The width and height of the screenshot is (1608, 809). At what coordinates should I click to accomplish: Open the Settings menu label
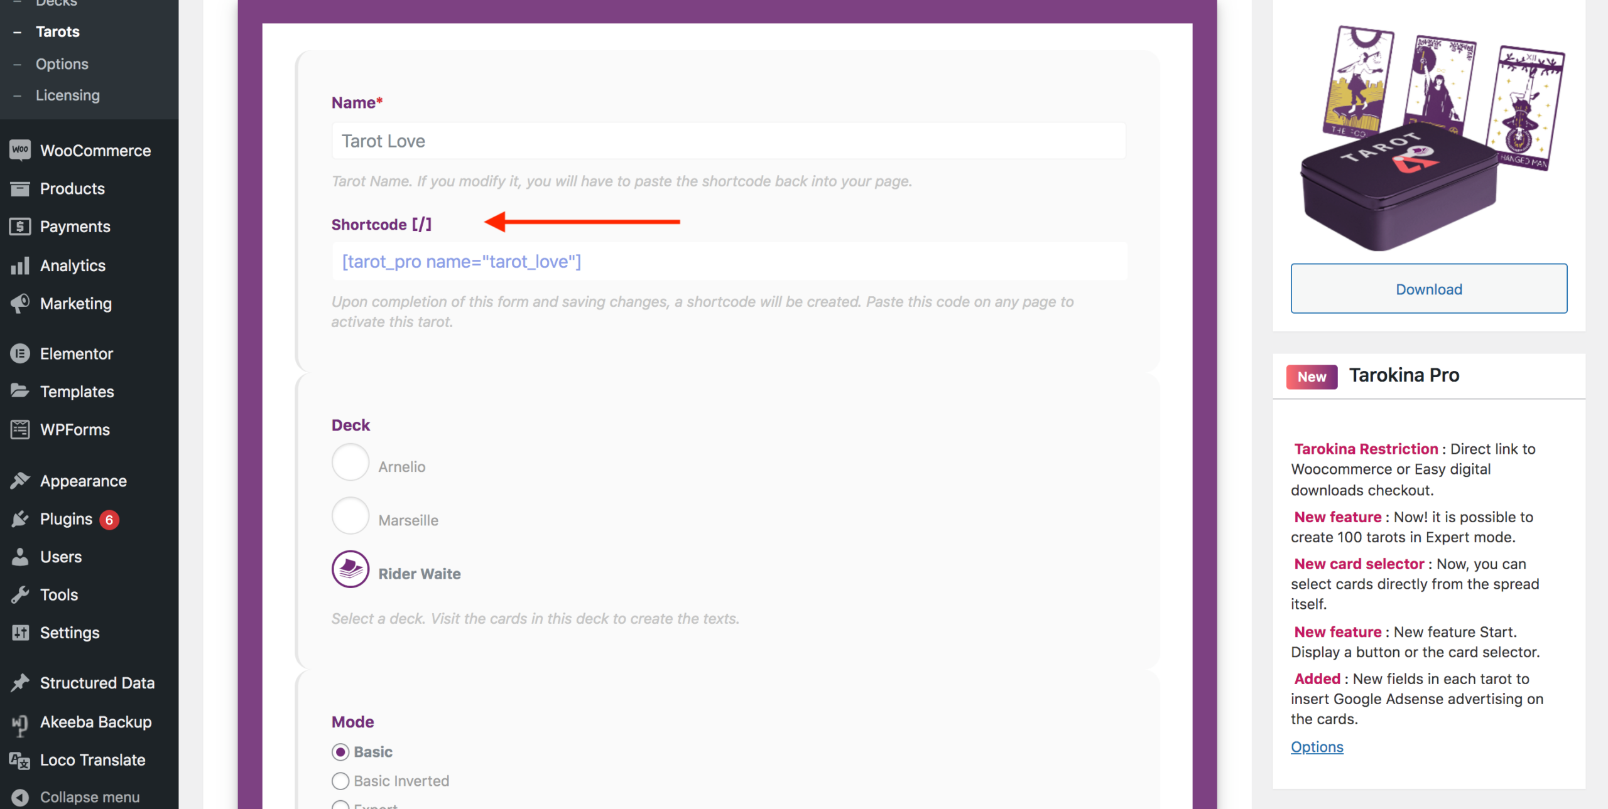point(70,633)
